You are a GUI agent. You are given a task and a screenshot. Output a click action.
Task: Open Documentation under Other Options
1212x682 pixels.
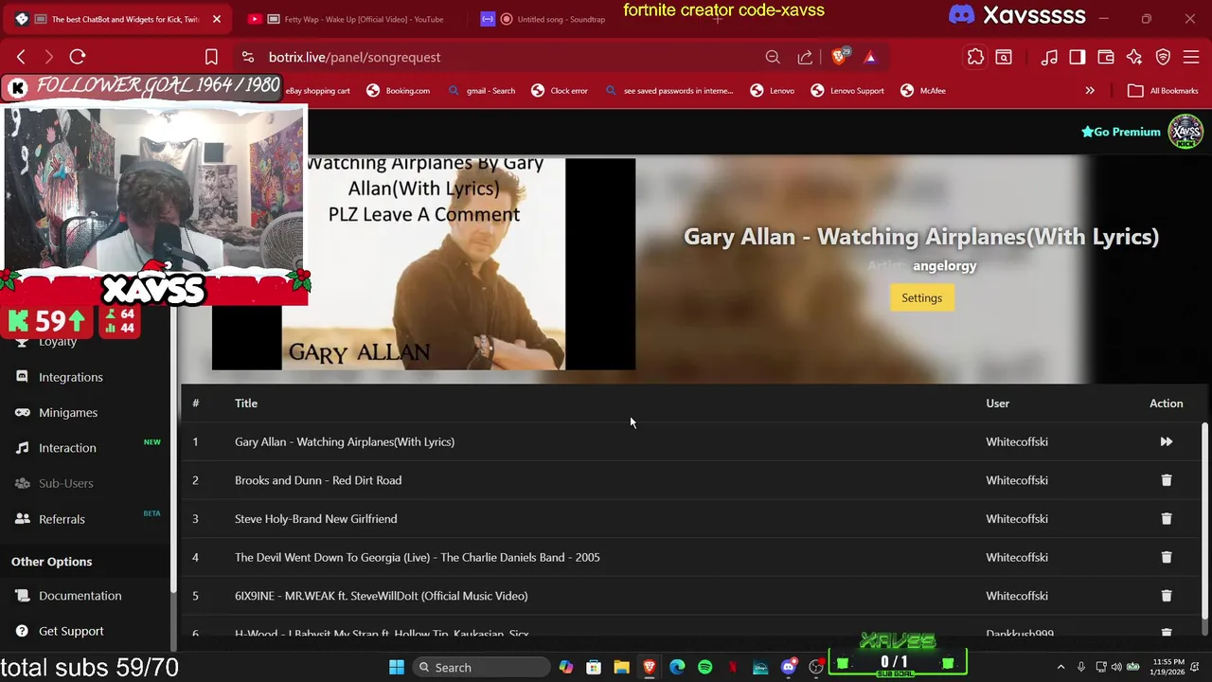[80, 596]
